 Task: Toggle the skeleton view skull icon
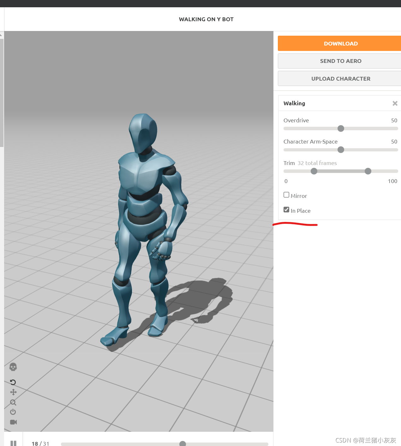click(13, 367)
